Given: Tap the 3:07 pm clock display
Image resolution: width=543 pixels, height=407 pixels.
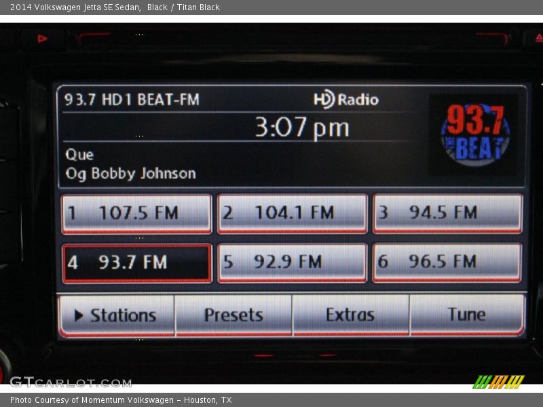Looking at the screenshot, I should click(x=302, y=128).
